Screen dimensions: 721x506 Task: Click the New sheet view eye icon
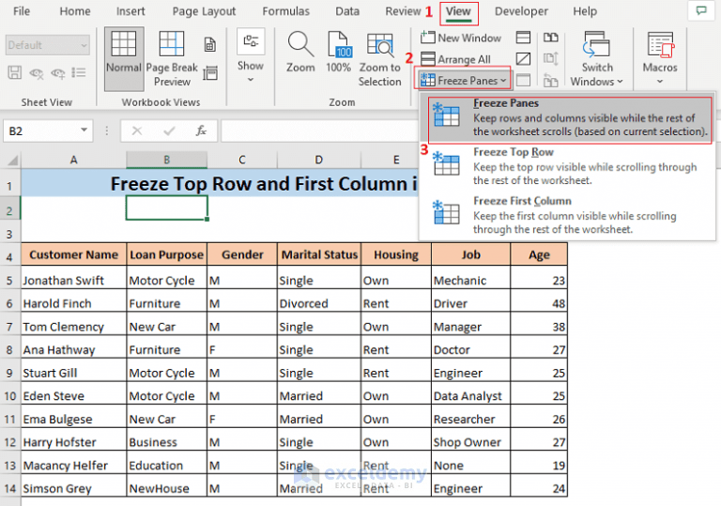pos(58,72)
